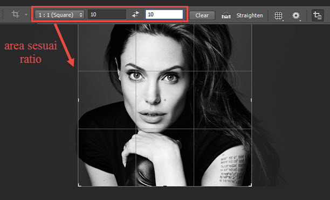
Task: Click the width ratio field showing 10
Action: point(107,15)
